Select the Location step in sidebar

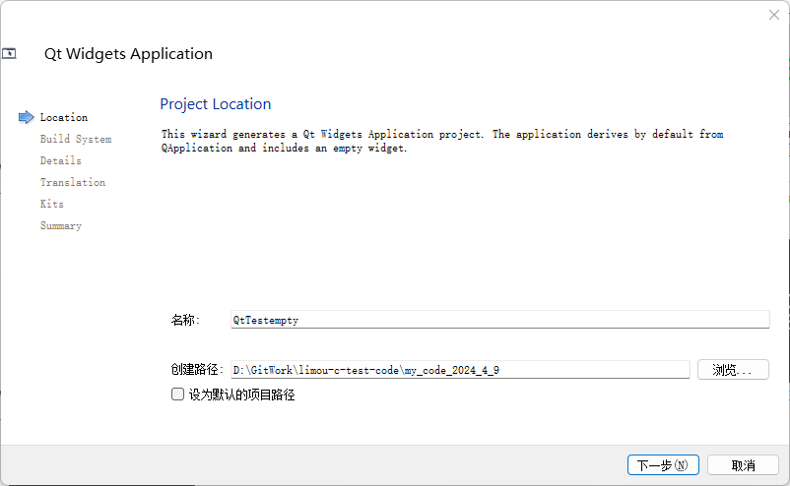(x=64, y=117)
